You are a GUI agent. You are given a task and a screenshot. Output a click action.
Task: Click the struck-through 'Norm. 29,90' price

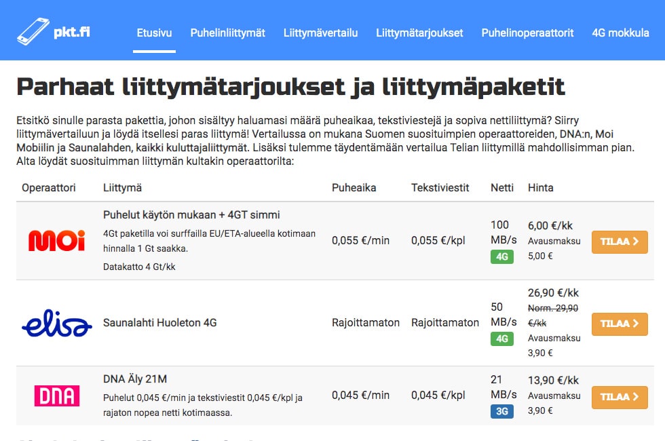[553, 308]
